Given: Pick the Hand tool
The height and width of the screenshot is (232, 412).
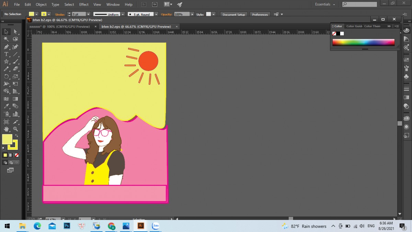Looking at the screenshot, I should (6, 129).
